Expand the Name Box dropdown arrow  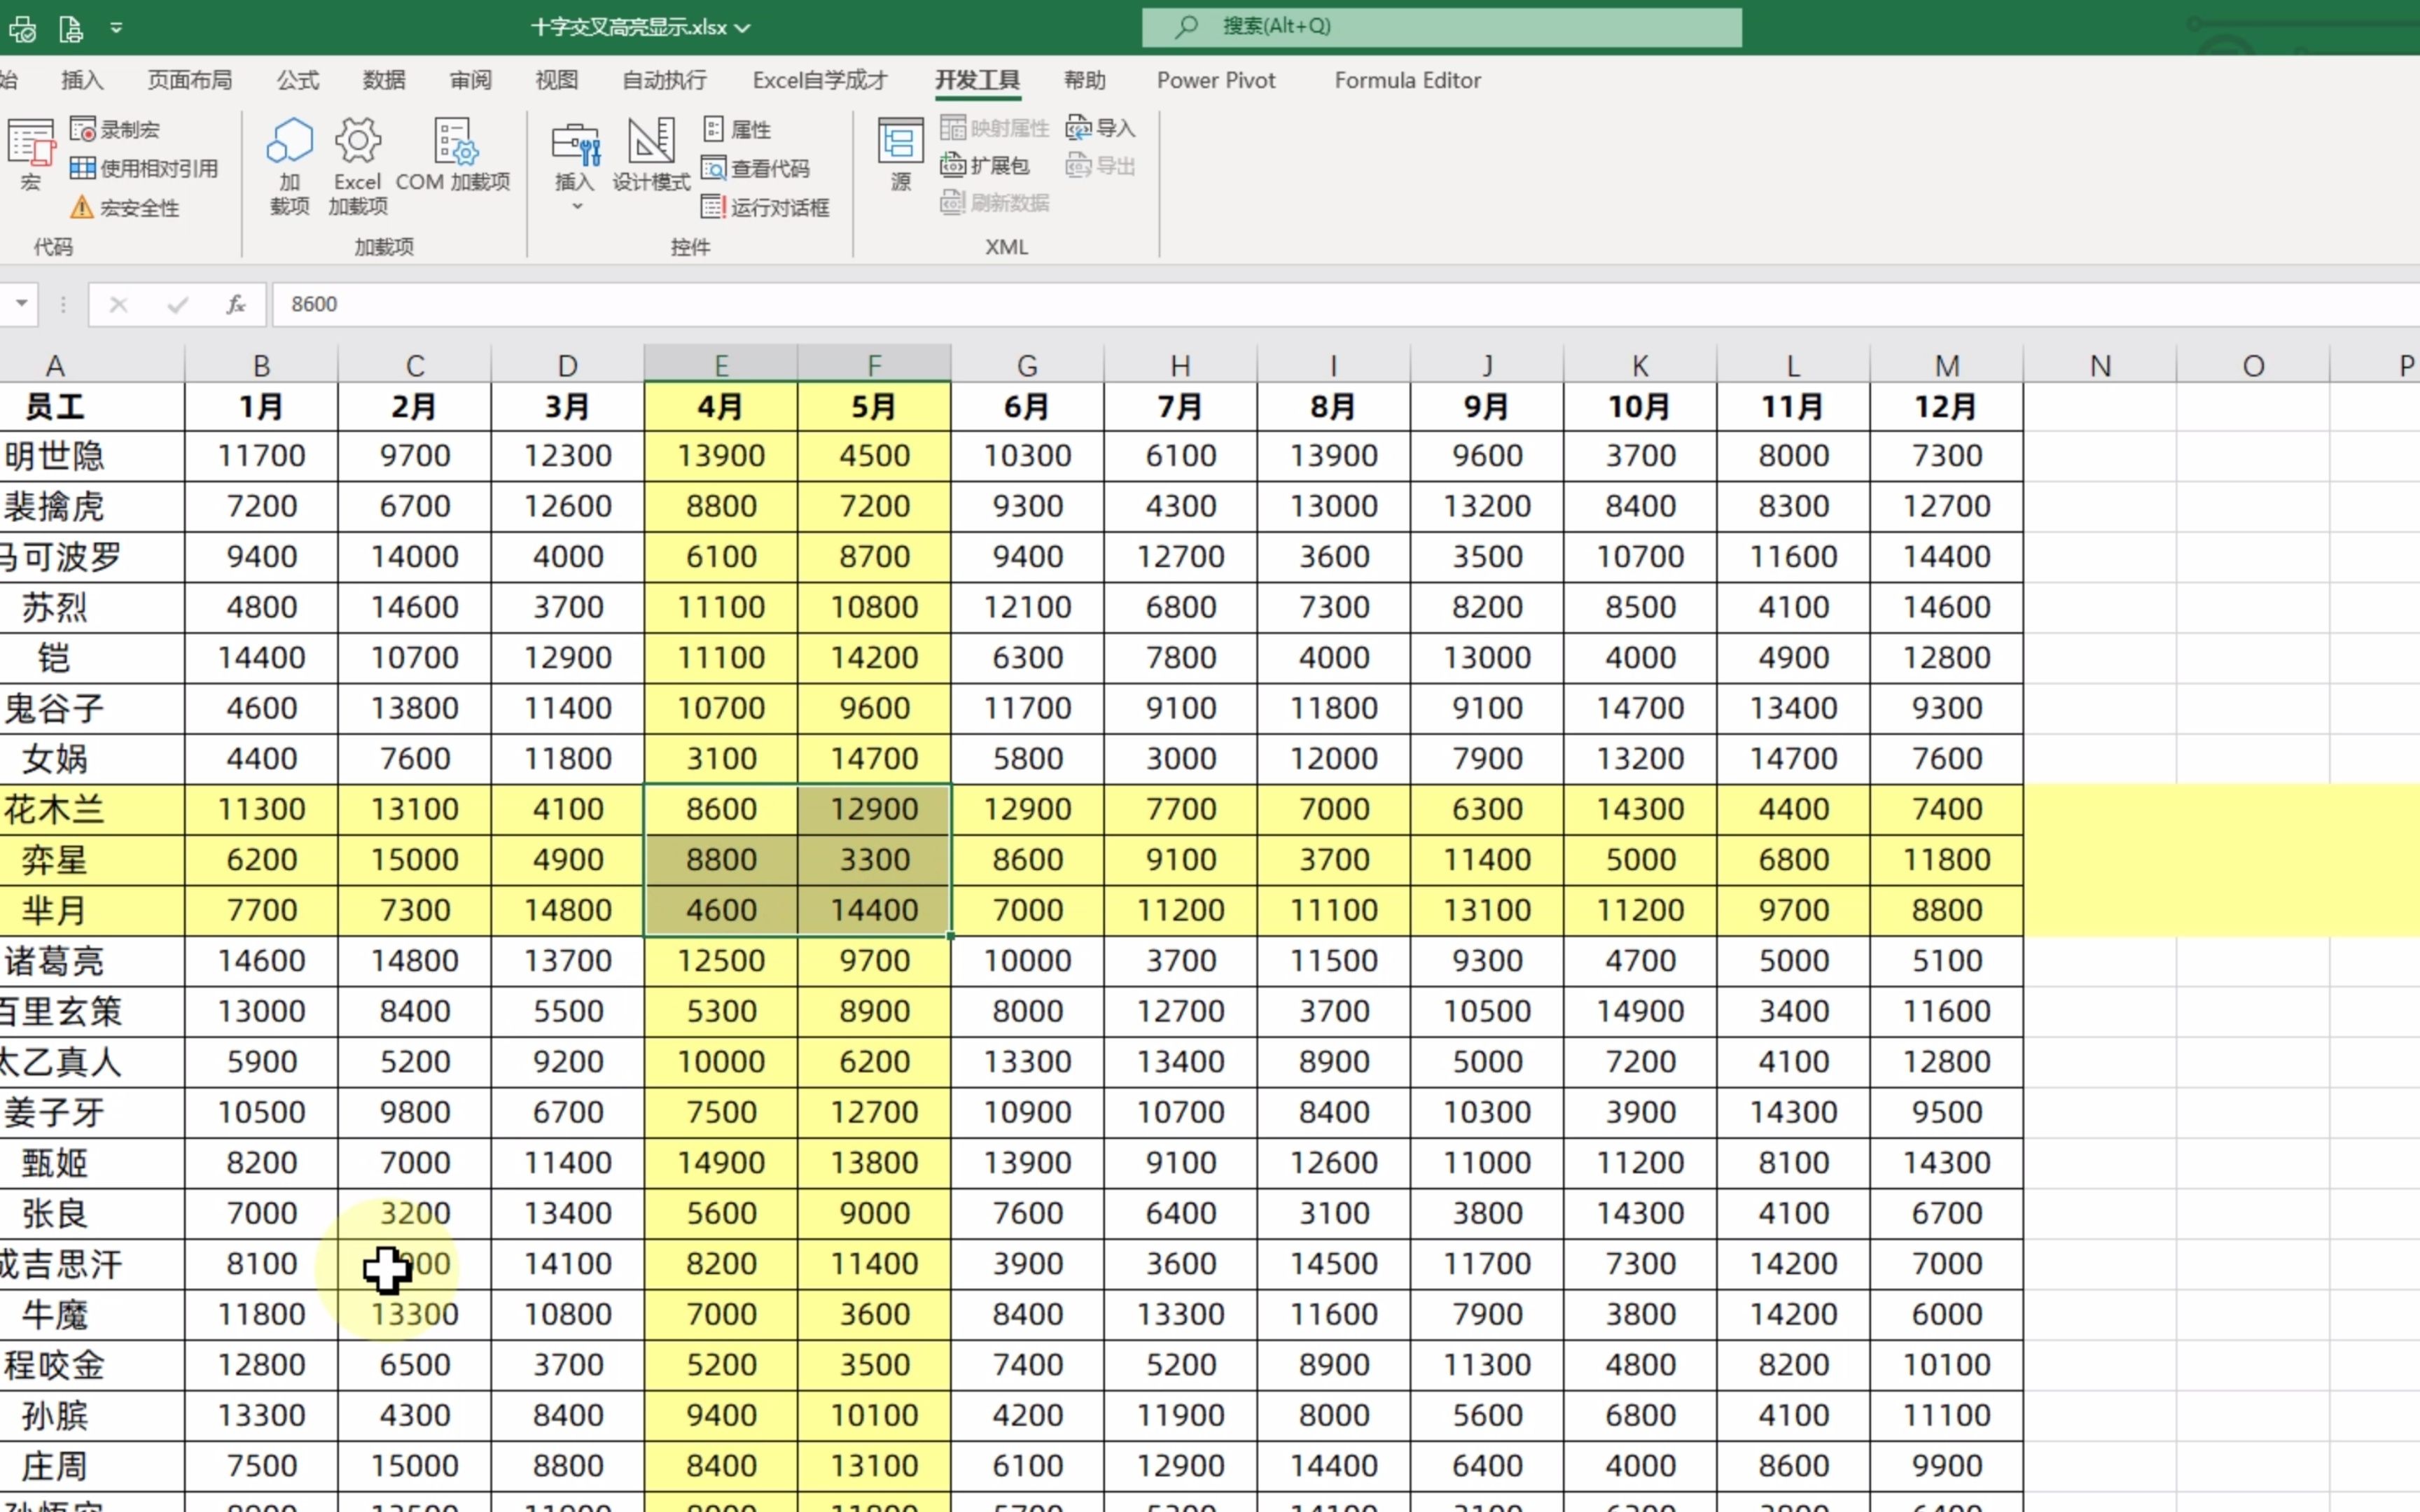point(21,303)
